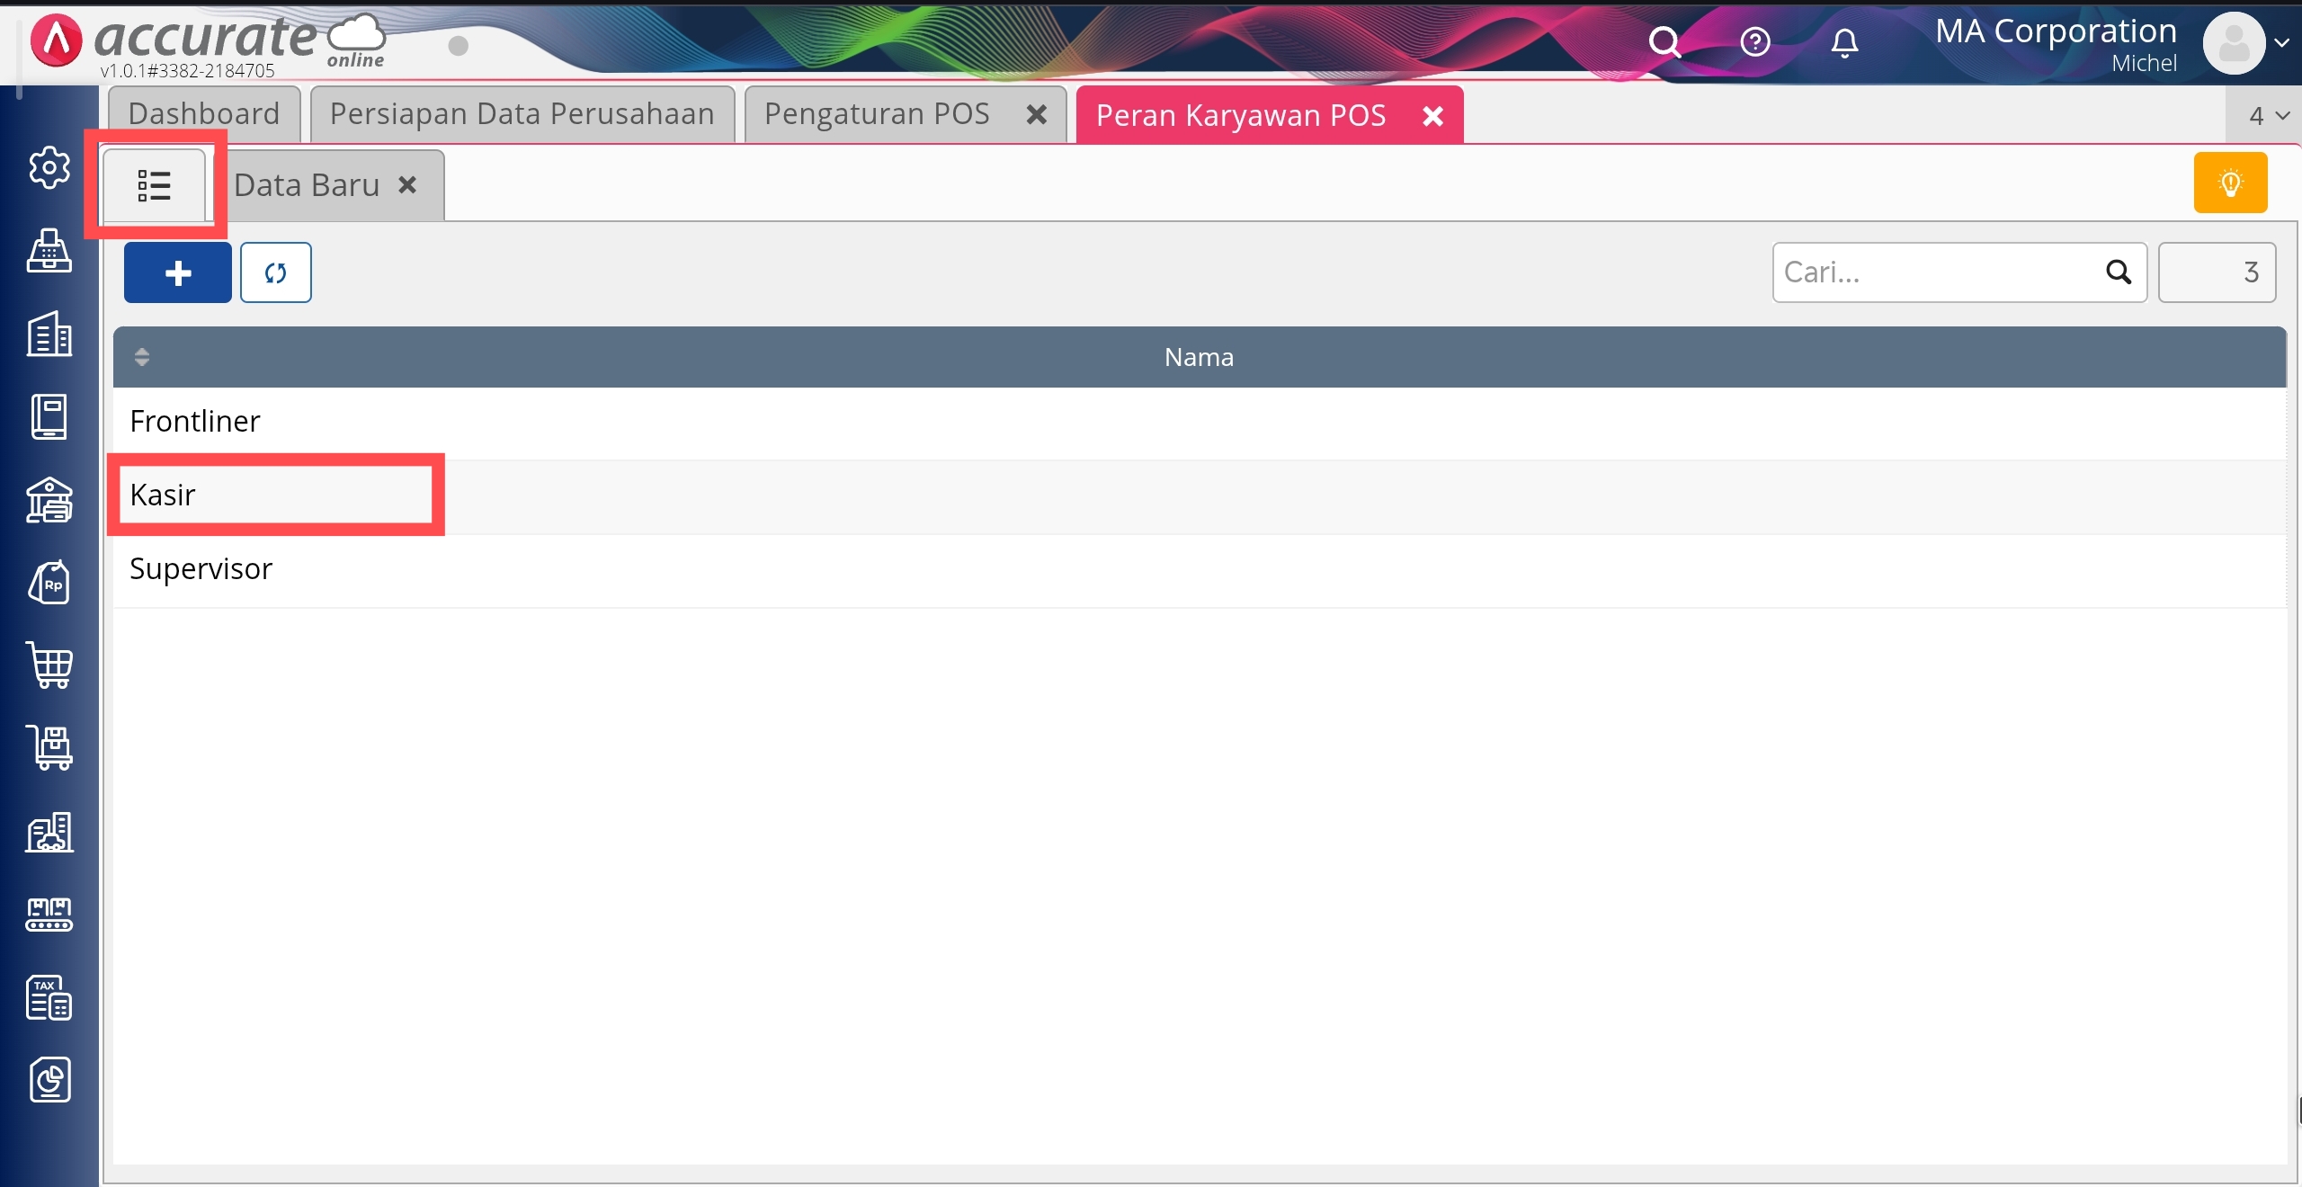The width and height of the screenshot is (2302, 1187).
Task: Click the blue add new button
Action: 178,272
